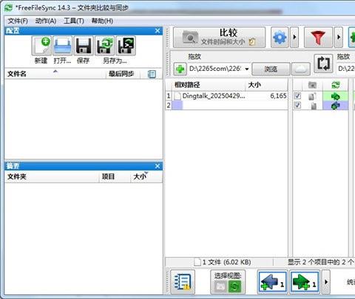Click the row 1 green sync direction arrow
This screenshot has height=299, width=355.
tap(335, 96)
